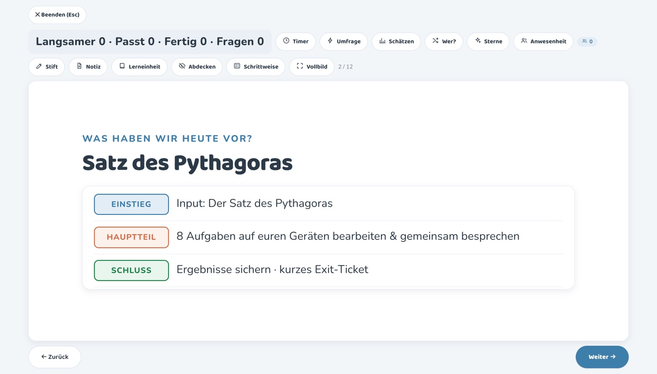Click the text Ergebnisse sichern · kurzes Exit-Ticket
Image resolution: width=657 pixels, height=374 pixels.
(x=272, y=270)
